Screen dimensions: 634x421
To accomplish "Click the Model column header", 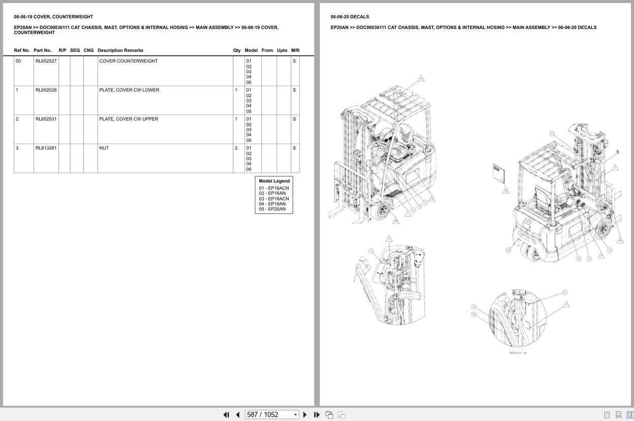I will (x=251, y=50).
